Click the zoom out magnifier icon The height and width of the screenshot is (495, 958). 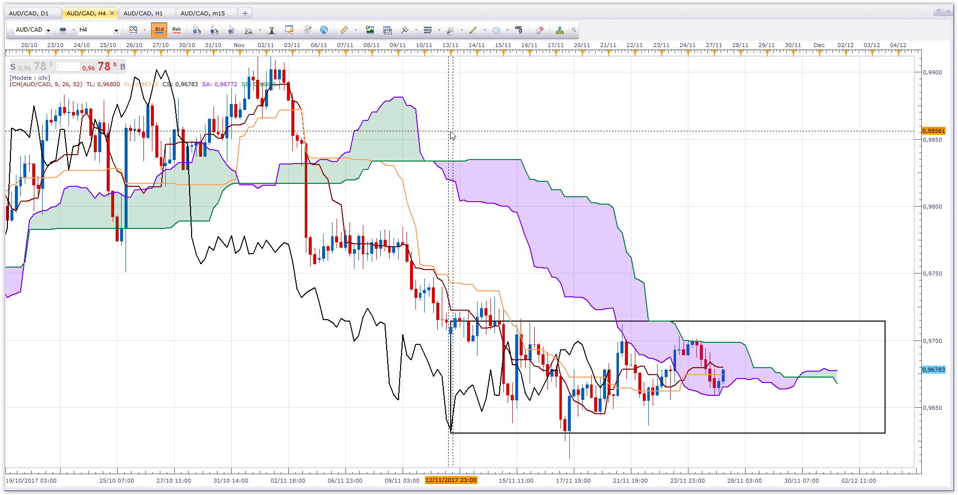pyautogui.click(x=214, y=30)
